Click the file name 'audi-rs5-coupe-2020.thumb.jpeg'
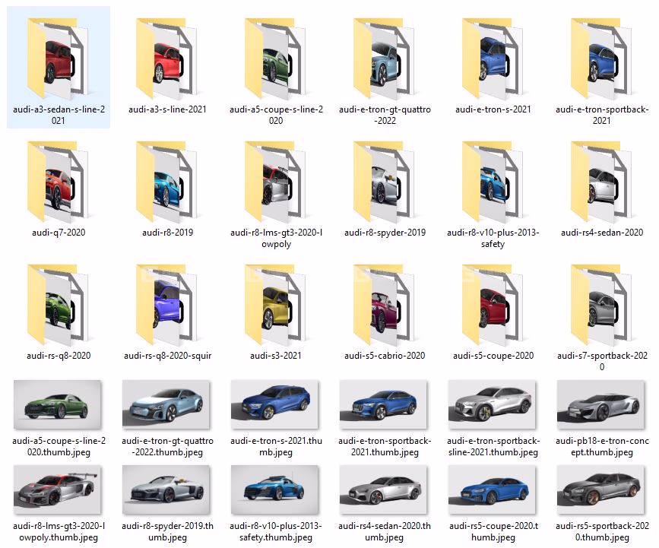659x548 pixels. 493,531
